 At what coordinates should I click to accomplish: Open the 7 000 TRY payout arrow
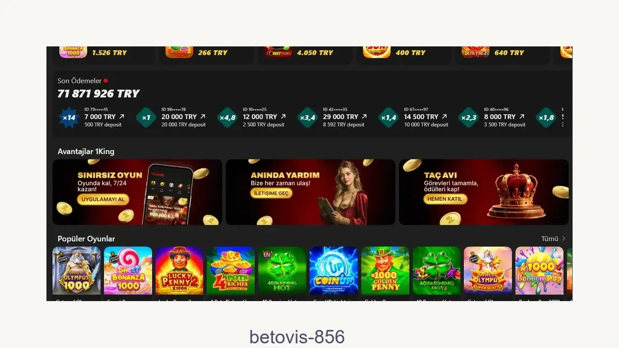click(122, 117)
